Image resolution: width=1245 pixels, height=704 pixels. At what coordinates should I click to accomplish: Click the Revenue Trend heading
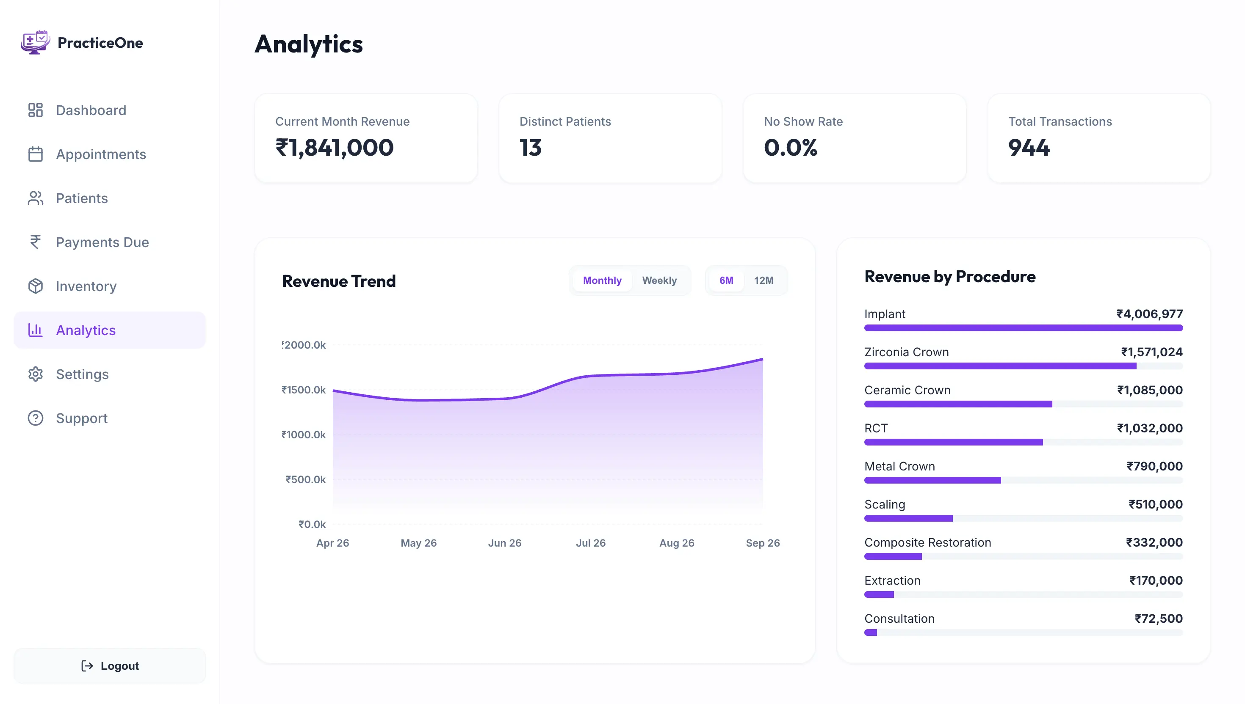point(339,281)
